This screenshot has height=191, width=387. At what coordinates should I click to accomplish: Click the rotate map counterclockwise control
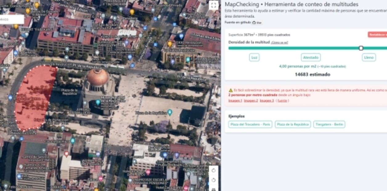214,180
